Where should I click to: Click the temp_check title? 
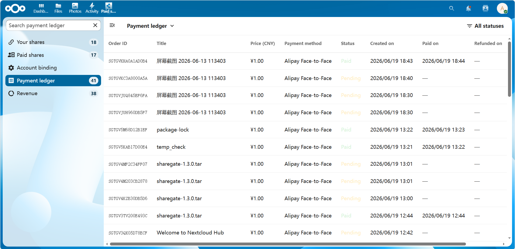171,147
